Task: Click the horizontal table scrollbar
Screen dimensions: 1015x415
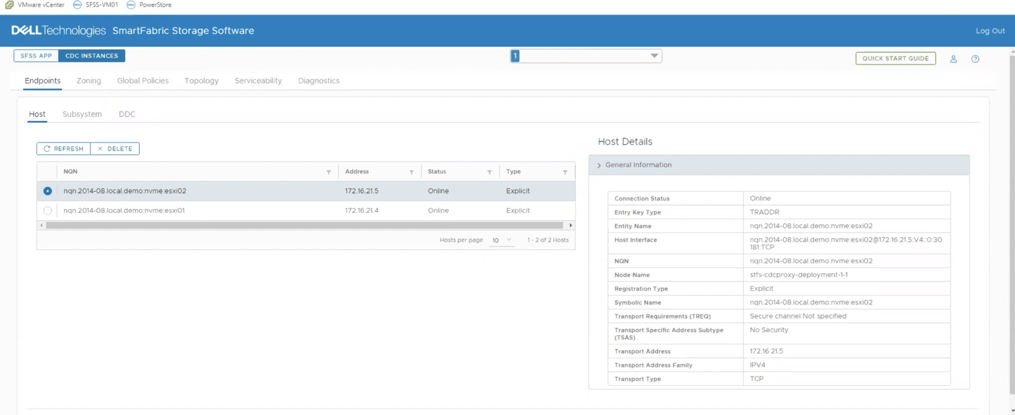Action: pos(304,225)
